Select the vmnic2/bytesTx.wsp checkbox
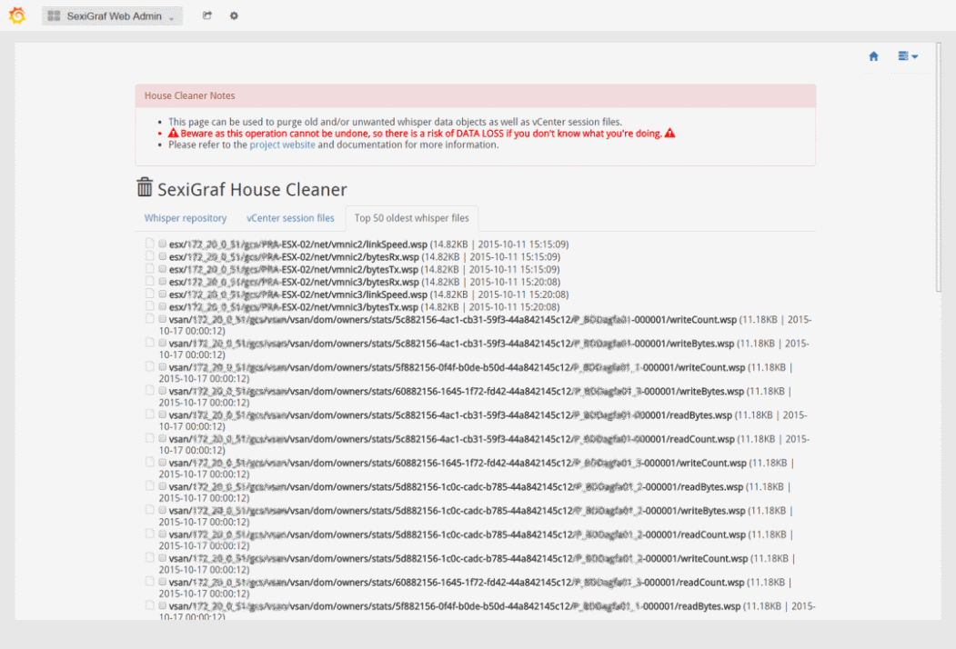Screen dimensions: 956x649 163,269
